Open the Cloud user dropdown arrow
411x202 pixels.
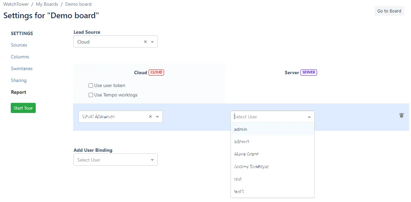[x=157, y=117]
